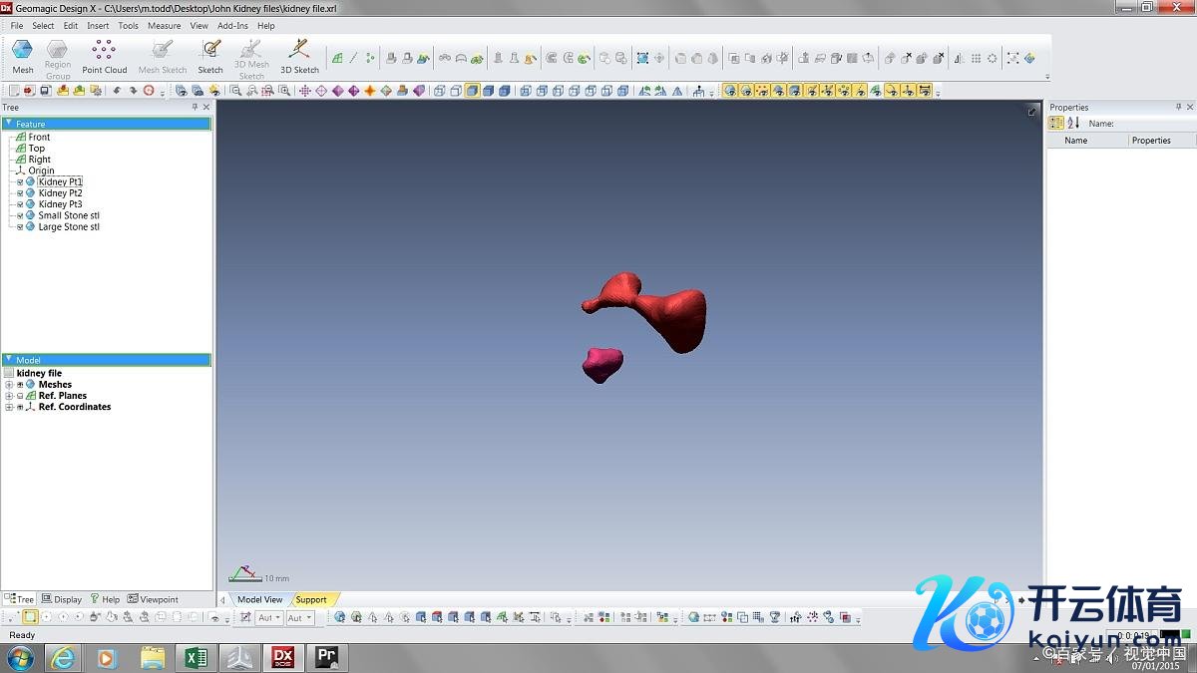
Task: Pin the Tree panel
Action: (196, 107)
